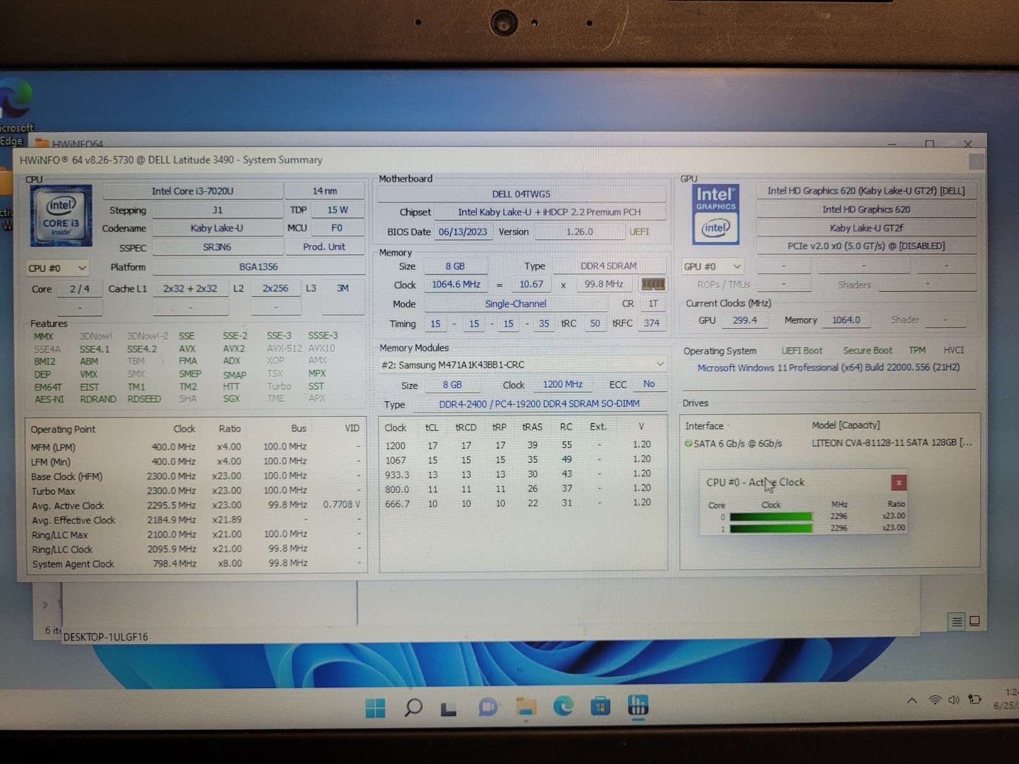The width and height of the screenshot is (1019, 764).
Task: Close the CPU #0 Active Clock popup
Action: (899, 483)
